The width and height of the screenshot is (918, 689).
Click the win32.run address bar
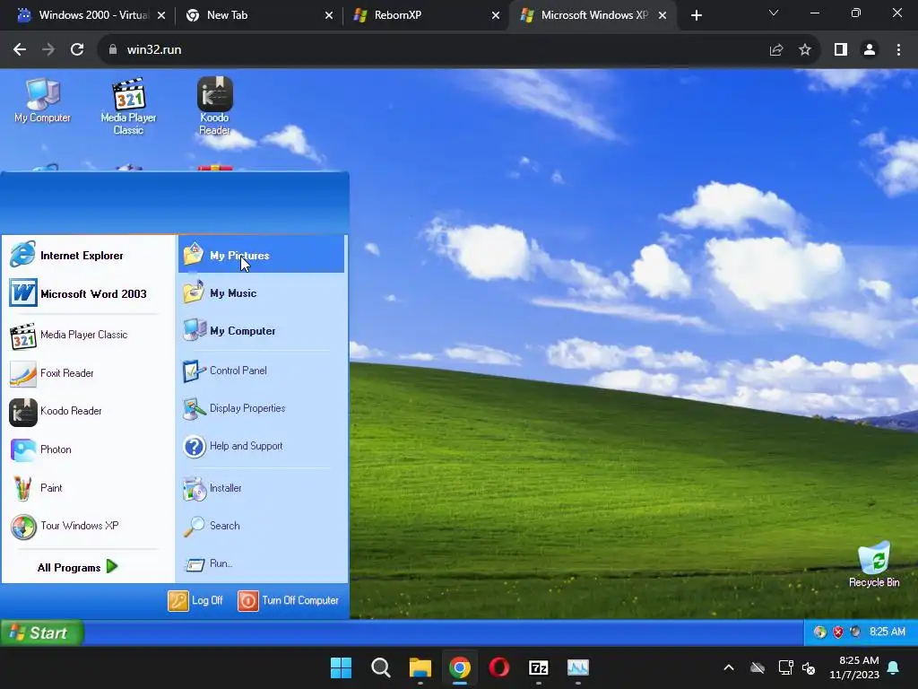click(433, 50)
